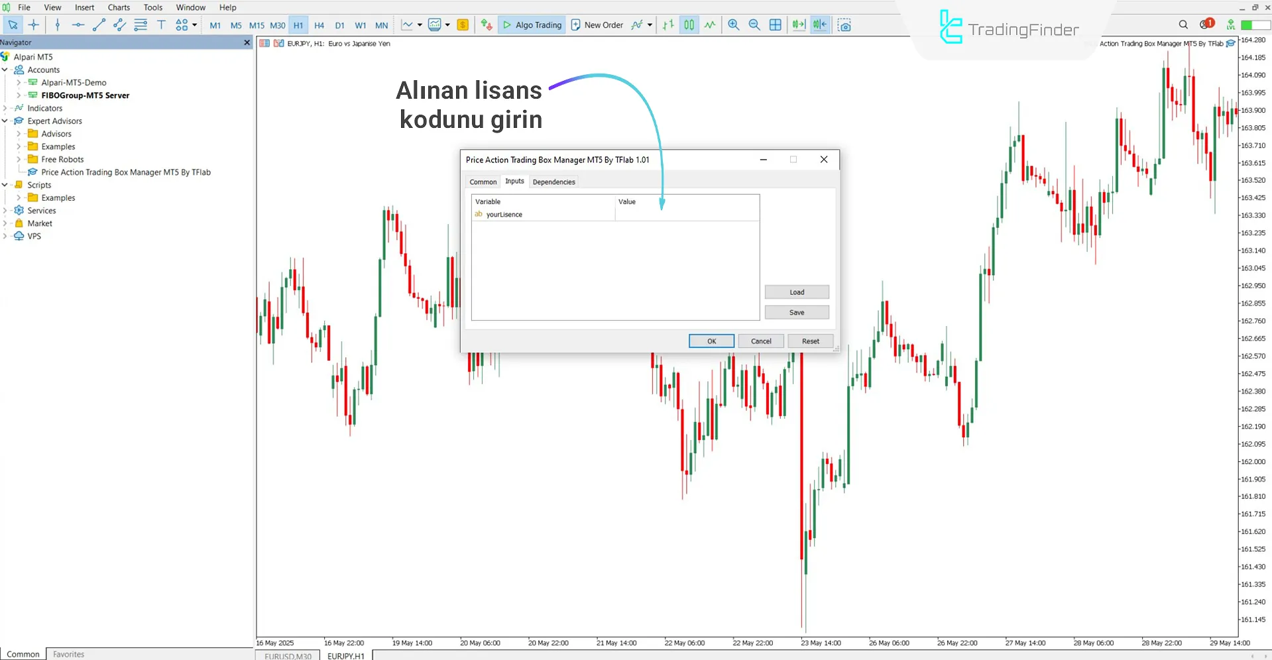Click the yourLisence value field
The width and height of the screenshot is (1272, 660).
click(687, 215)
